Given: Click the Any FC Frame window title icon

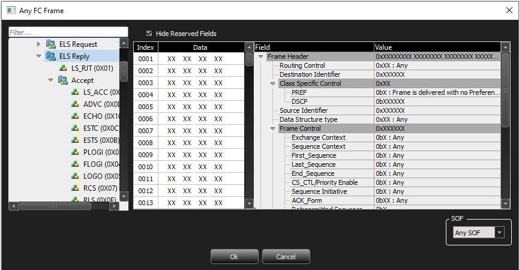Looking at the screenshot, I should click(11, 10).
